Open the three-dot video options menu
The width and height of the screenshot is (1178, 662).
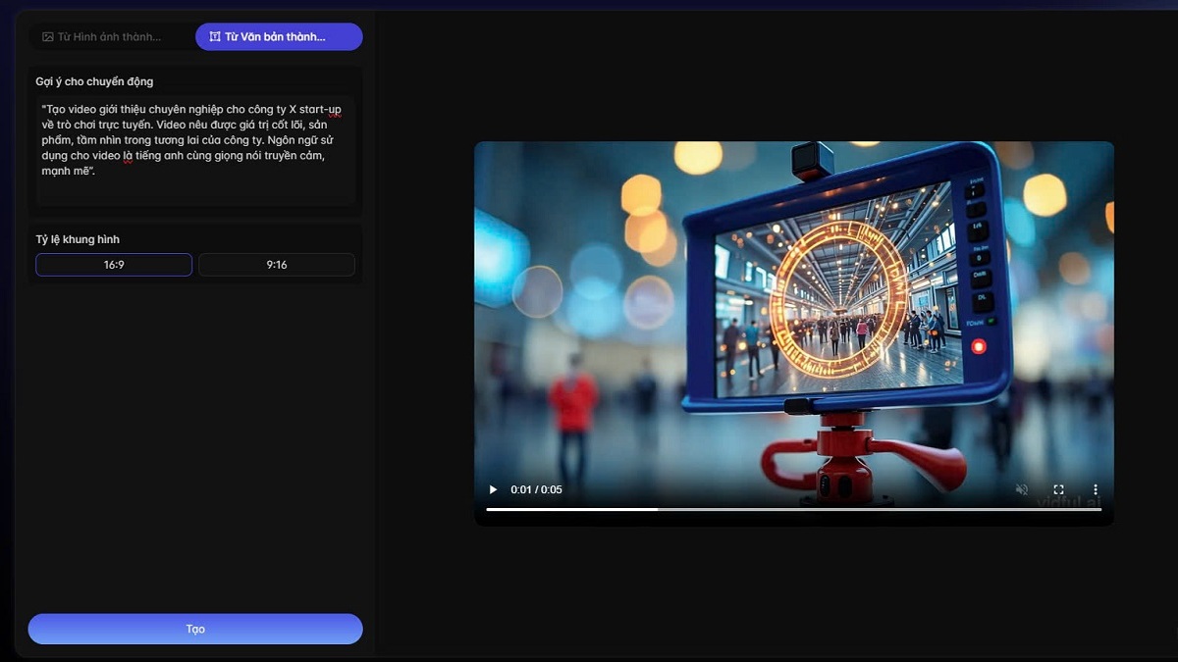[x=1096, y=488]
